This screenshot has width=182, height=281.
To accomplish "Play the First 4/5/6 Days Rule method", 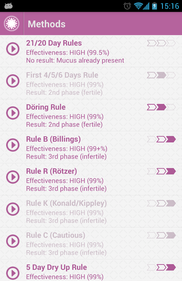I will click(12, 81).
